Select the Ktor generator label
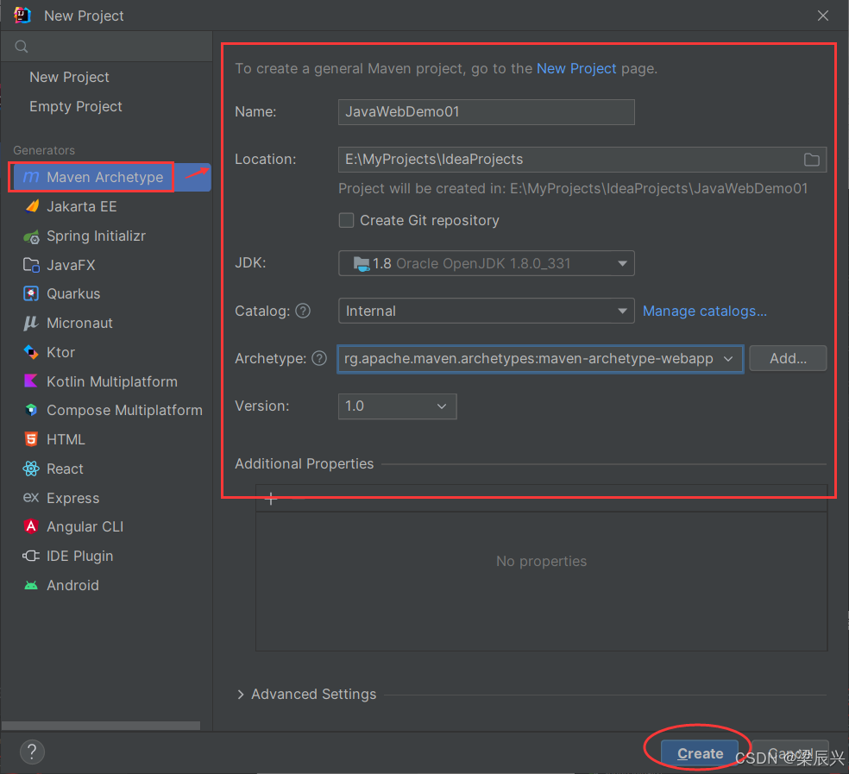The width and height of the screenshot is (849, 774). (60, 352)
